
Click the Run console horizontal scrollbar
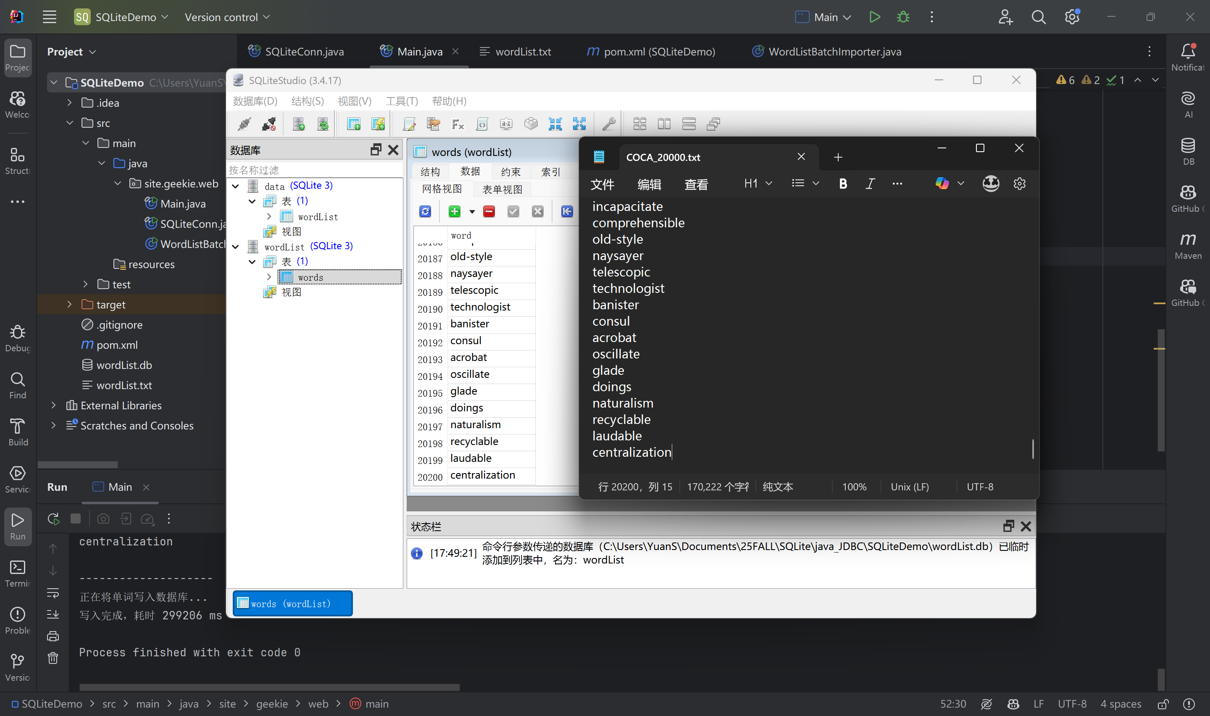269,687
